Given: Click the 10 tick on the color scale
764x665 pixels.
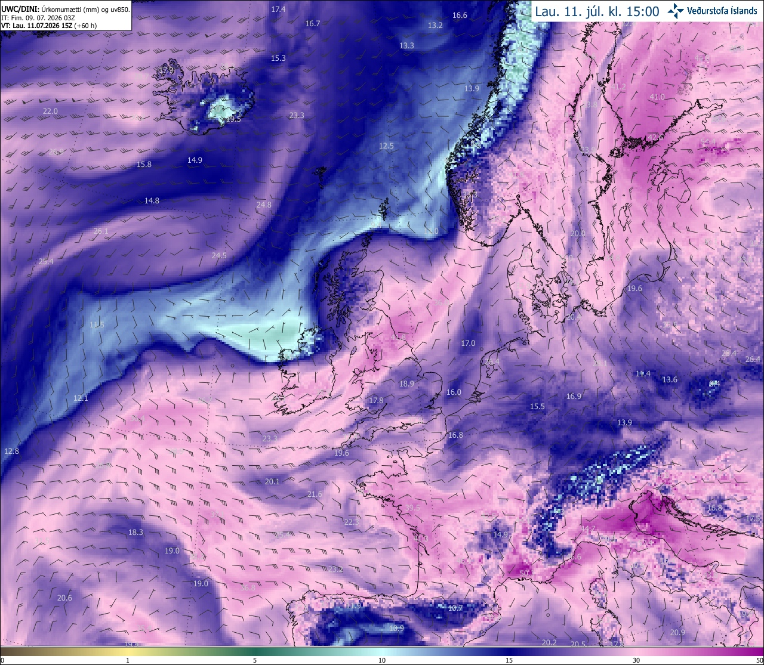Looking at the screenshot, I should click(x=382, y=660).
